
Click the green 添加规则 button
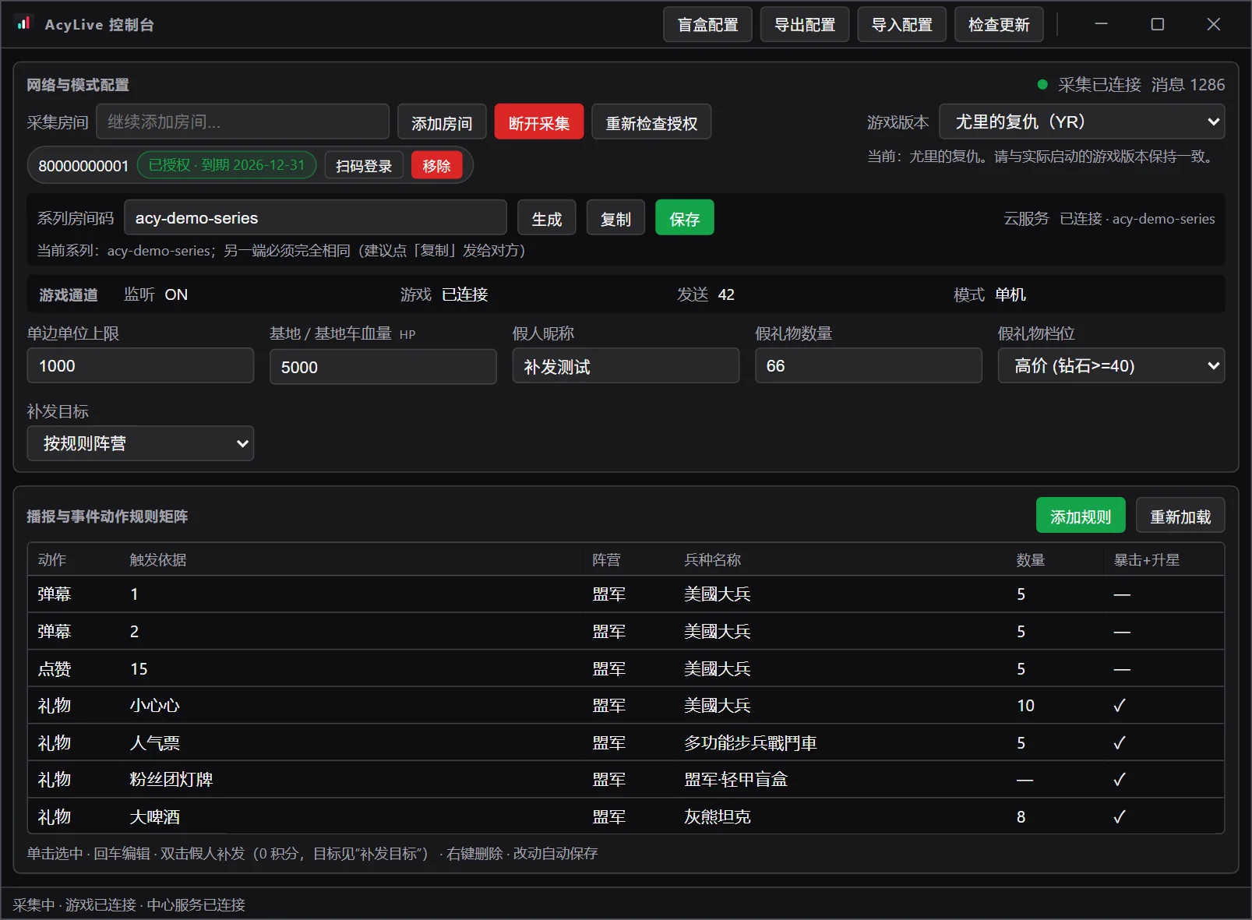1081,516
